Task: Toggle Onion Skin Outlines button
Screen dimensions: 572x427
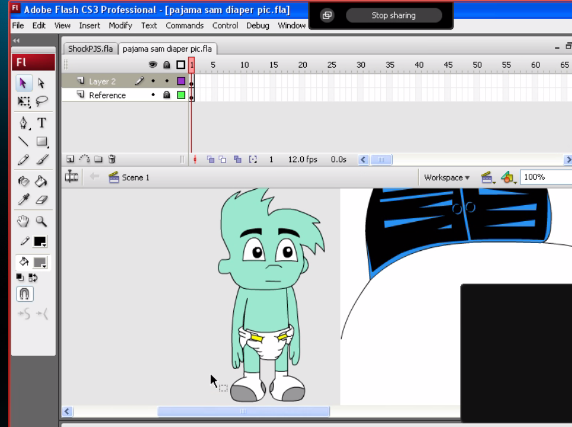Action: click(x=223, y=160)
